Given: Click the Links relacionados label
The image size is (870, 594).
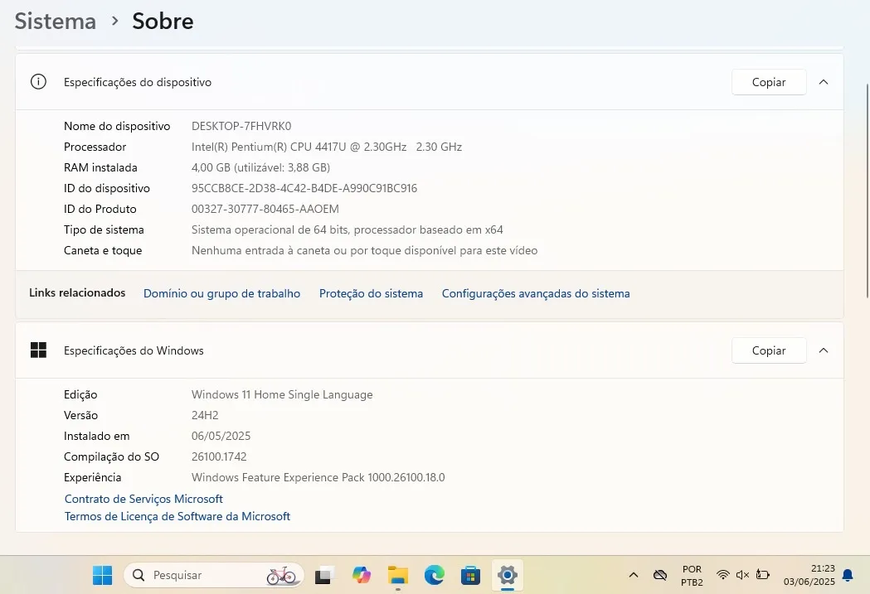Looking at the screenshot, I should click(77, 292).
